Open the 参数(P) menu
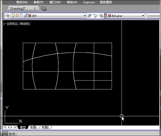Screen dimensions: 161x136 point(38,2)
